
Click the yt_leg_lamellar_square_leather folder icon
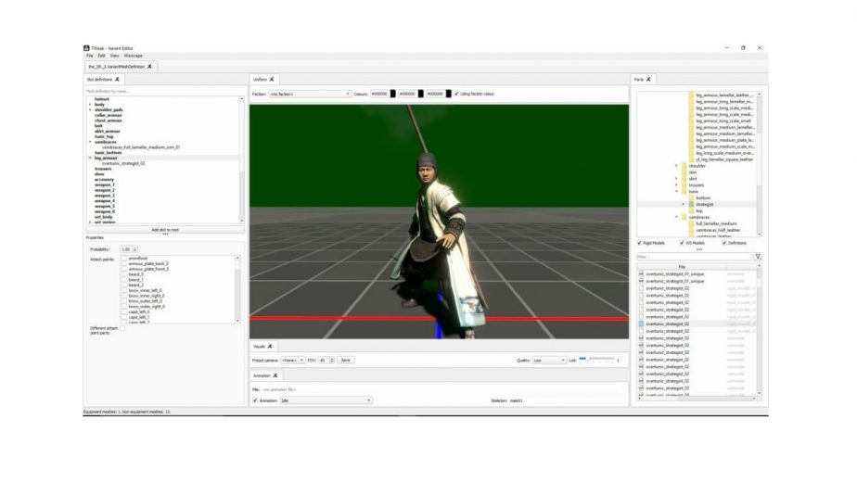tap(691, 159)
